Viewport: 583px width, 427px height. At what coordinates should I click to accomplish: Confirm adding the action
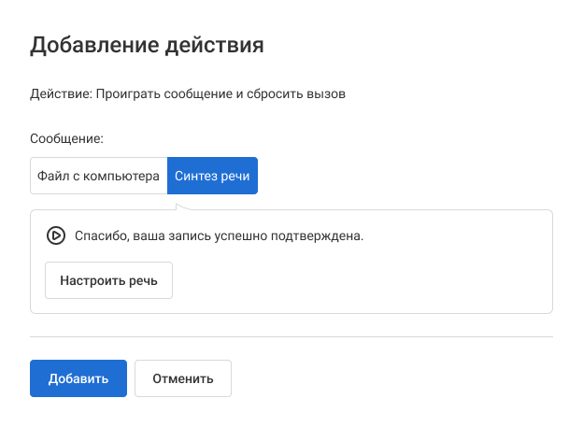[78, 378]
